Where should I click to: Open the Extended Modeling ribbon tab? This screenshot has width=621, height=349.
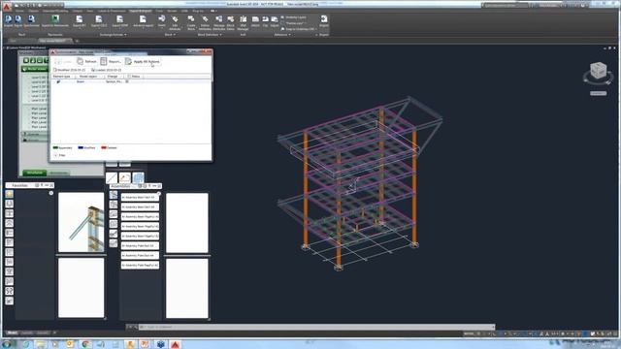tap(55, 11)
